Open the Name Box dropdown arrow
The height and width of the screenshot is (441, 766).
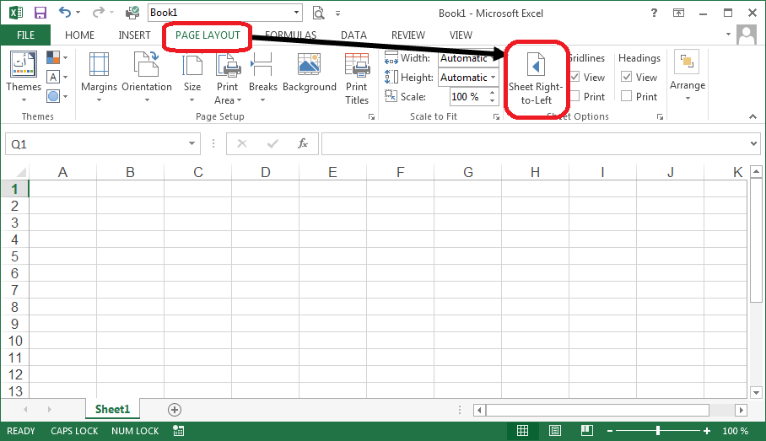192,143
